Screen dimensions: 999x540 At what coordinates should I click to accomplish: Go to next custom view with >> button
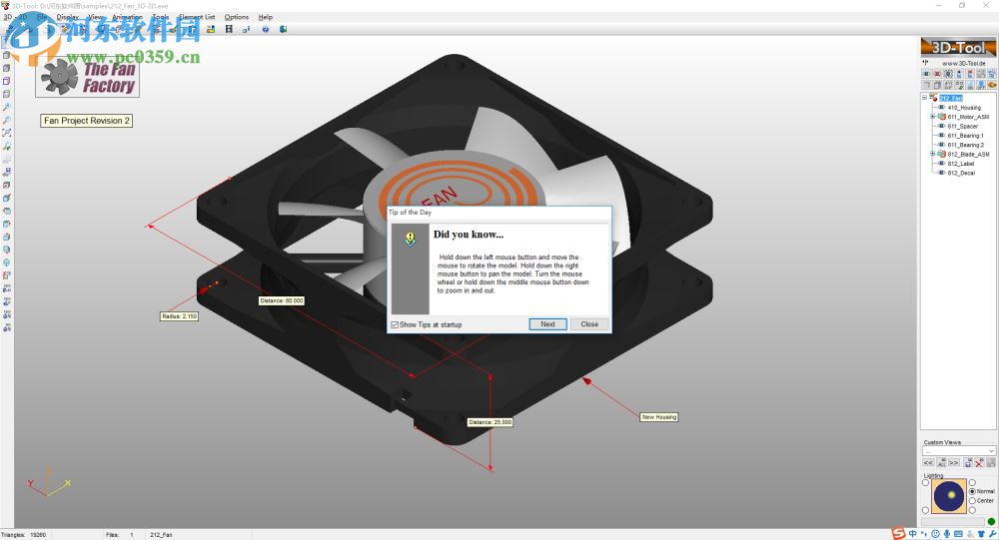(x=954, y=463)
